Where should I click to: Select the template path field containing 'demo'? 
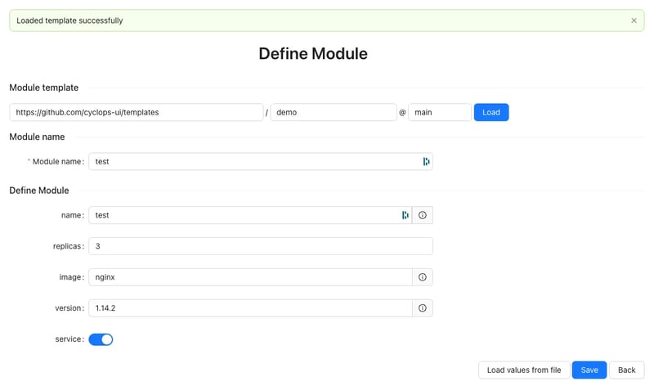tap(333, 112)
